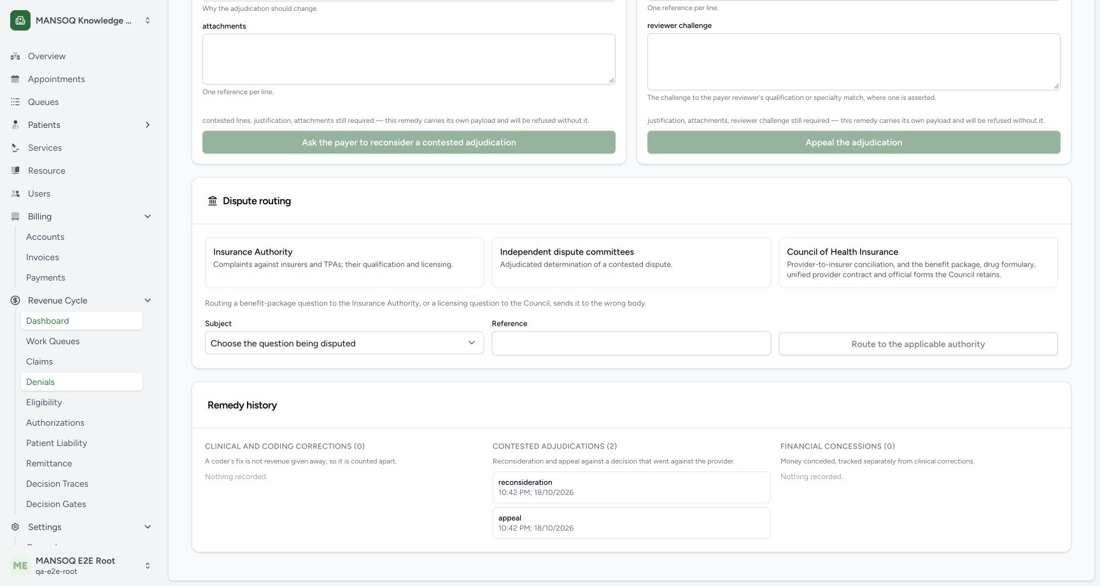
Task: Expand the Patients submenu arrow
Action: coord(148,125)
